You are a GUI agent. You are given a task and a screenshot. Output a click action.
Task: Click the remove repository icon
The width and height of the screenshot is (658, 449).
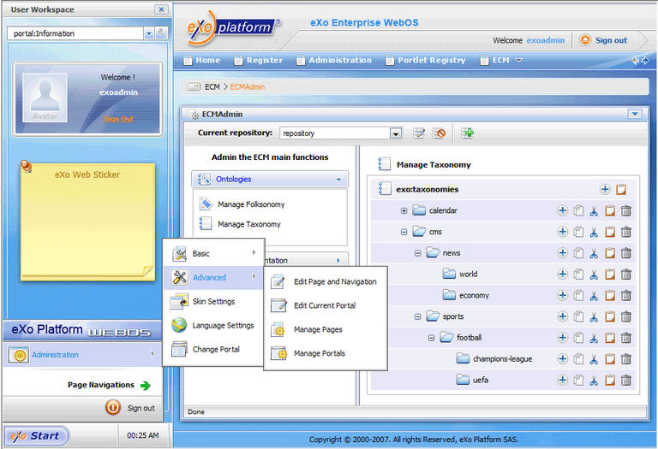click(x=439, y=133)
